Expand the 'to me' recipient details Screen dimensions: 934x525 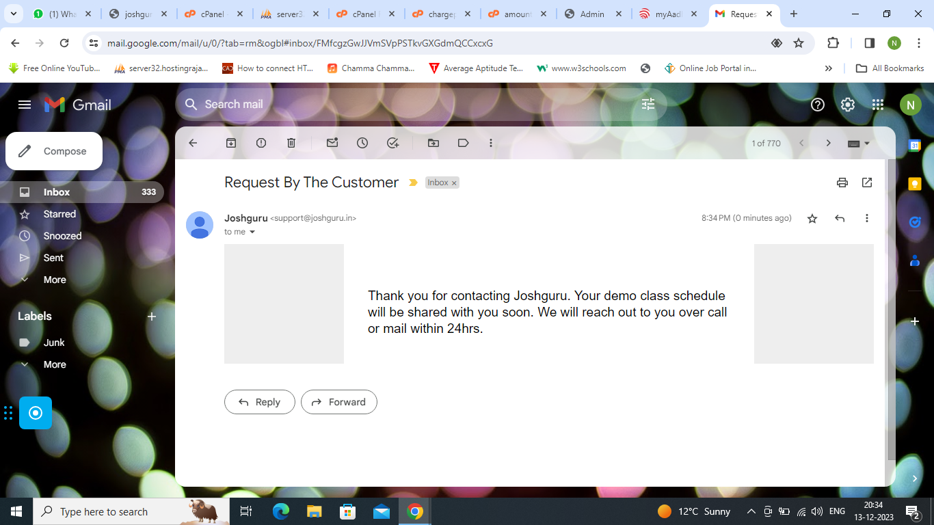(x=252, y=232)
